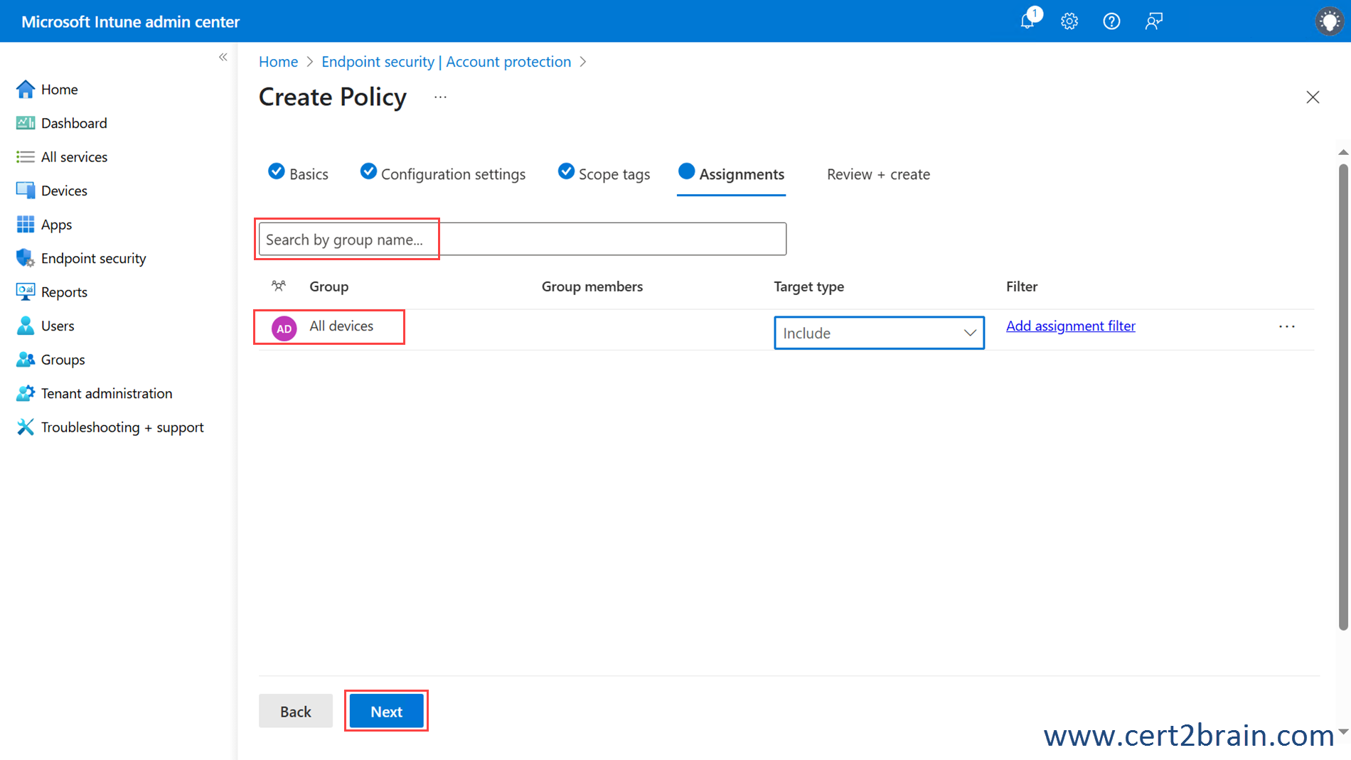
Task: Click the Users person icon
Action: pyautogui.click(x=26, y=326)
